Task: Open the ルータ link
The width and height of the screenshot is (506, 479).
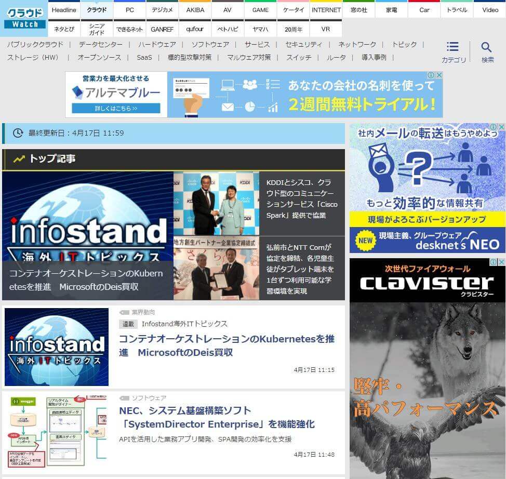Action: pos(336,58)
